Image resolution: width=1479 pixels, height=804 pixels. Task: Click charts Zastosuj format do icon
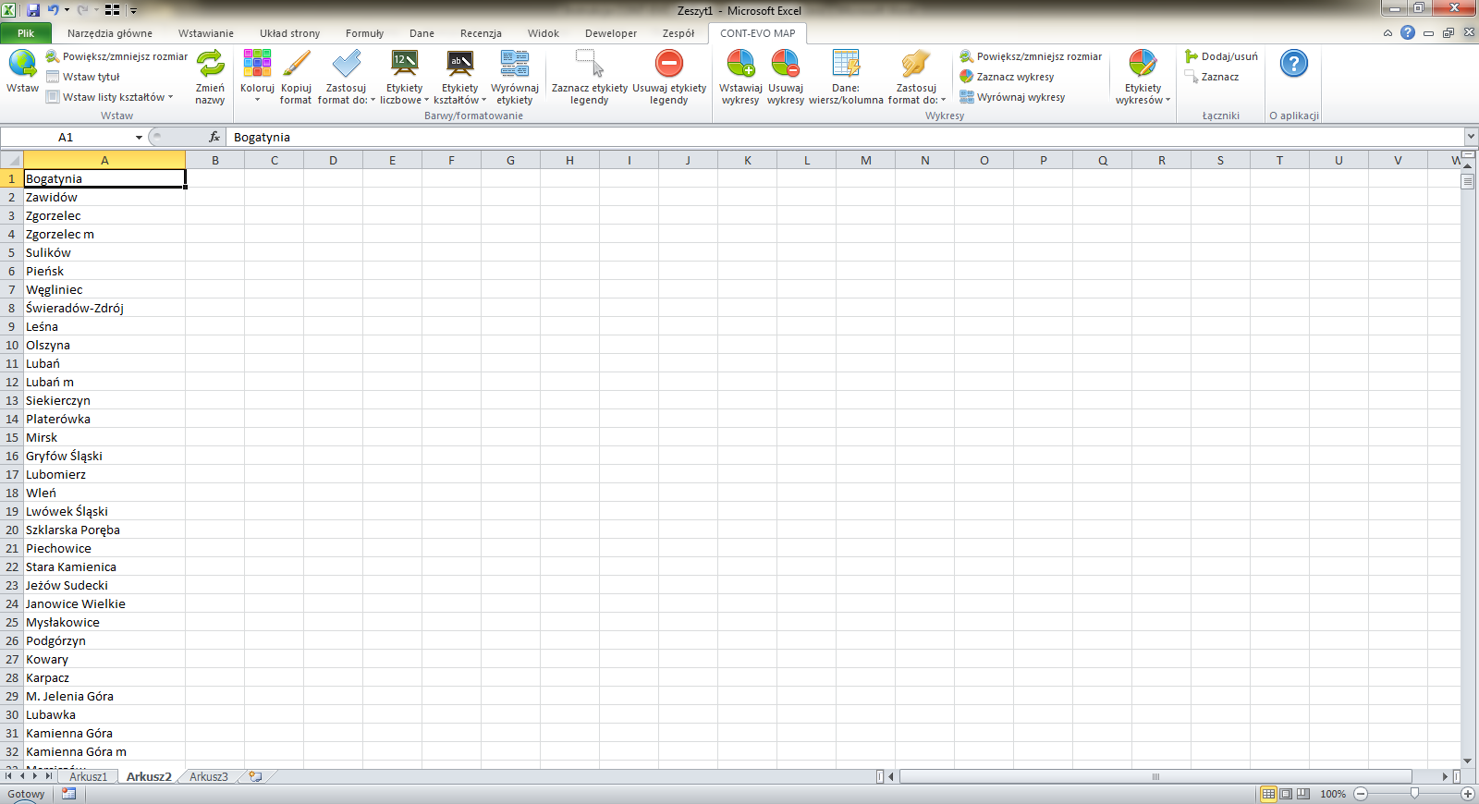[916, 64]
